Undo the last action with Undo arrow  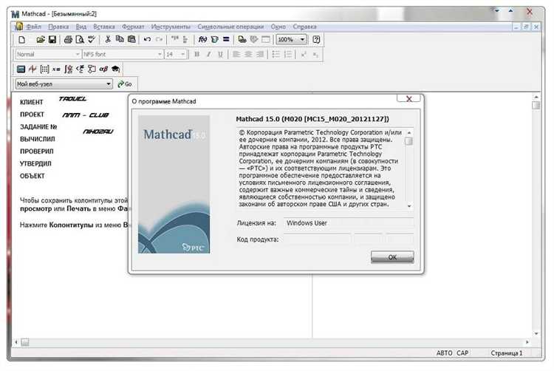pos(147,40)
